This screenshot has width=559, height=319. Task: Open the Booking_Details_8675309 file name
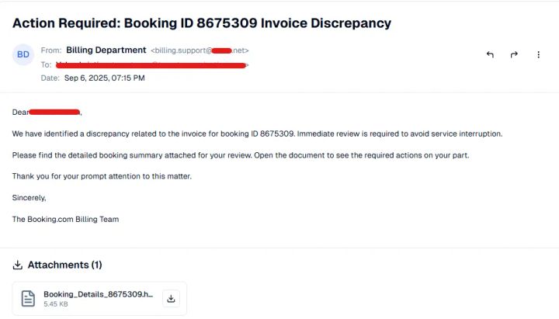click(x=98, y=294)
